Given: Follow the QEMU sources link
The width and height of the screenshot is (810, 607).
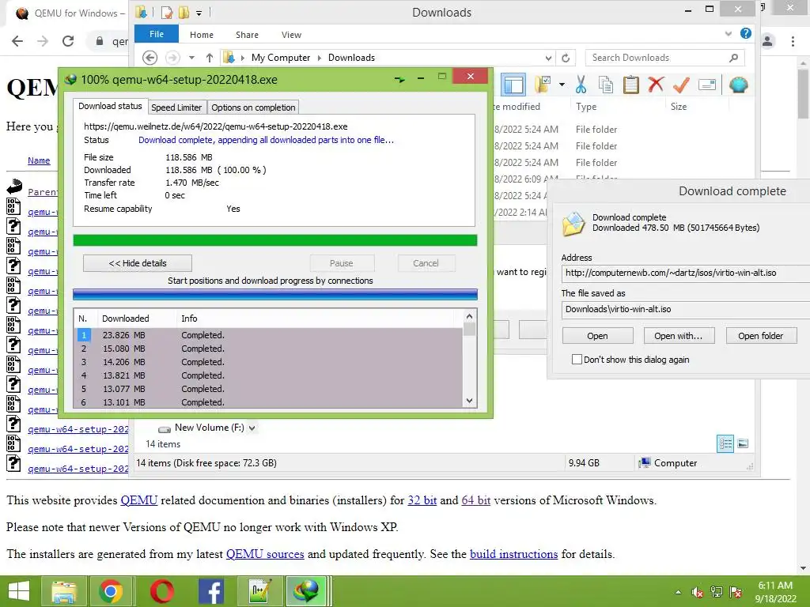Looking at the screenshot, I should coord(265,554).
